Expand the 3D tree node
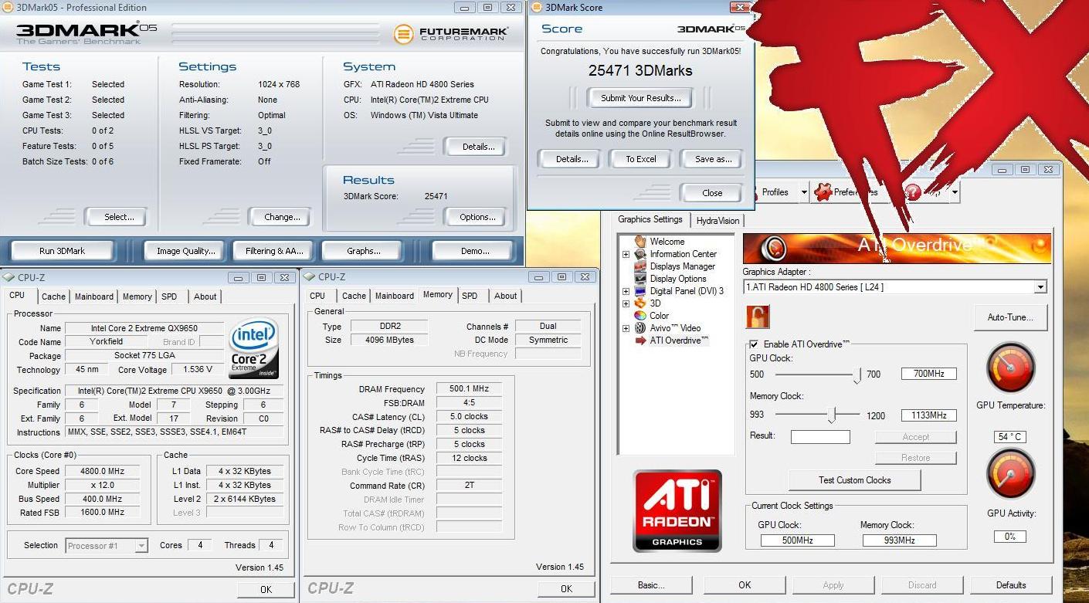This screenshot has width=1089, height=603. pos(626,303)
